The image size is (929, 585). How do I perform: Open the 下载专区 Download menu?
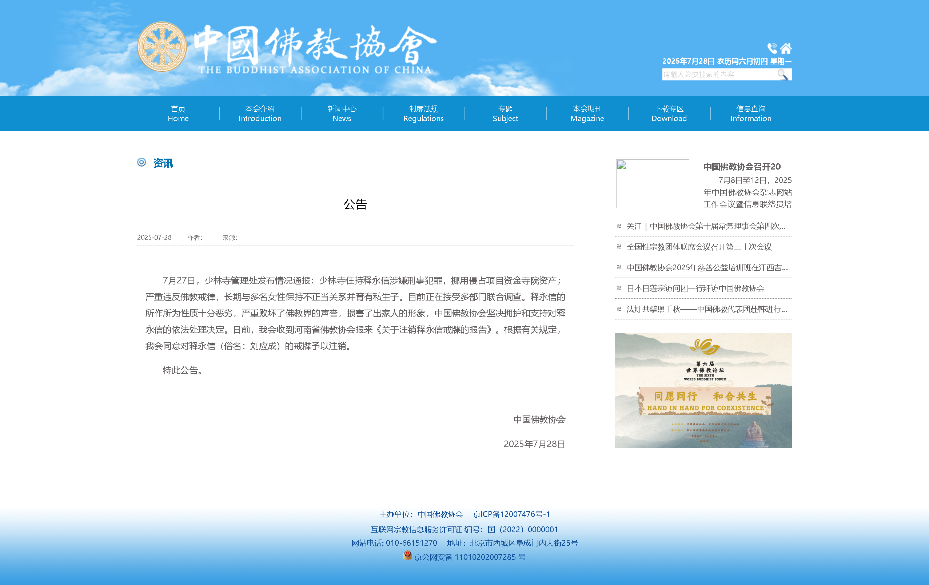pos(669,114)
